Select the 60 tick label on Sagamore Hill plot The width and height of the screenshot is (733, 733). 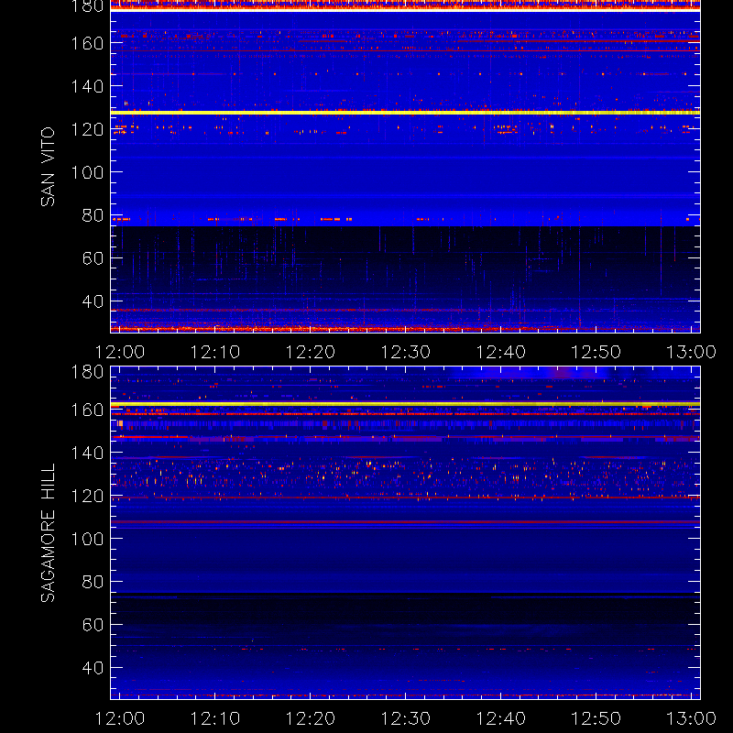click(93, 625)
